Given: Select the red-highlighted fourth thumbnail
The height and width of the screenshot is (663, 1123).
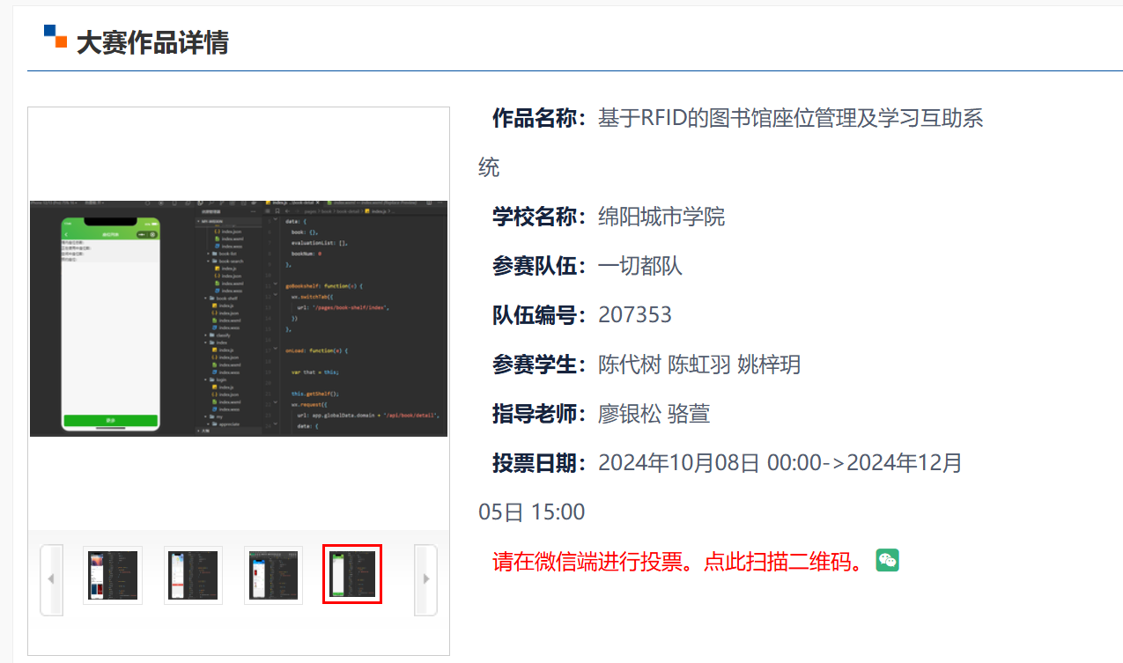Looking at the screenshot, I should click(352, 575).
